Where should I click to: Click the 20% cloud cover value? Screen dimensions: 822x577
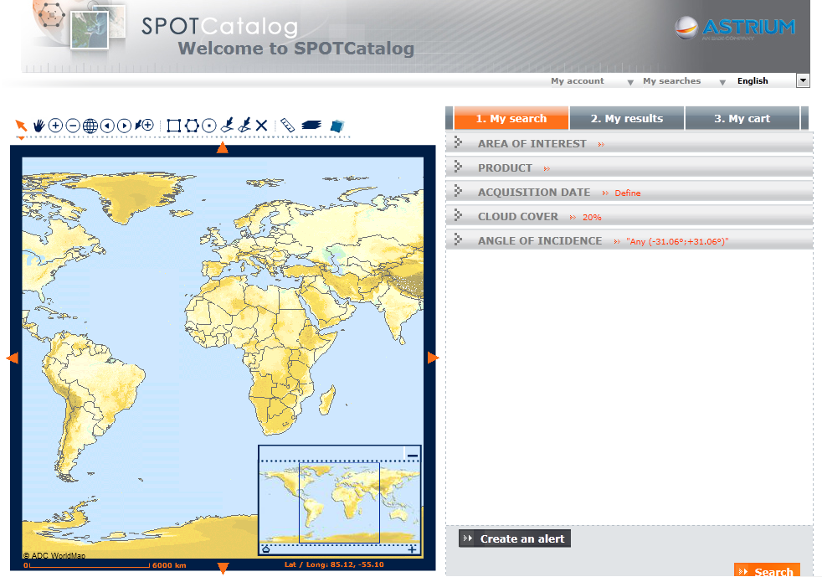pyautogui.click(x=592, y=217)
